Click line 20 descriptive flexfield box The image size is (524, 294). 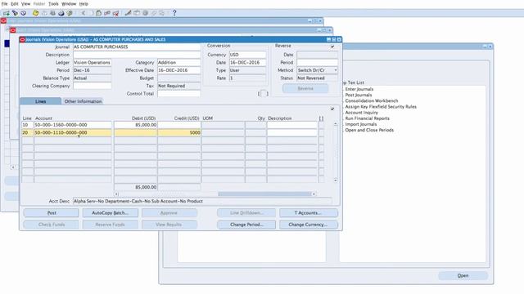tap(321, 132)
